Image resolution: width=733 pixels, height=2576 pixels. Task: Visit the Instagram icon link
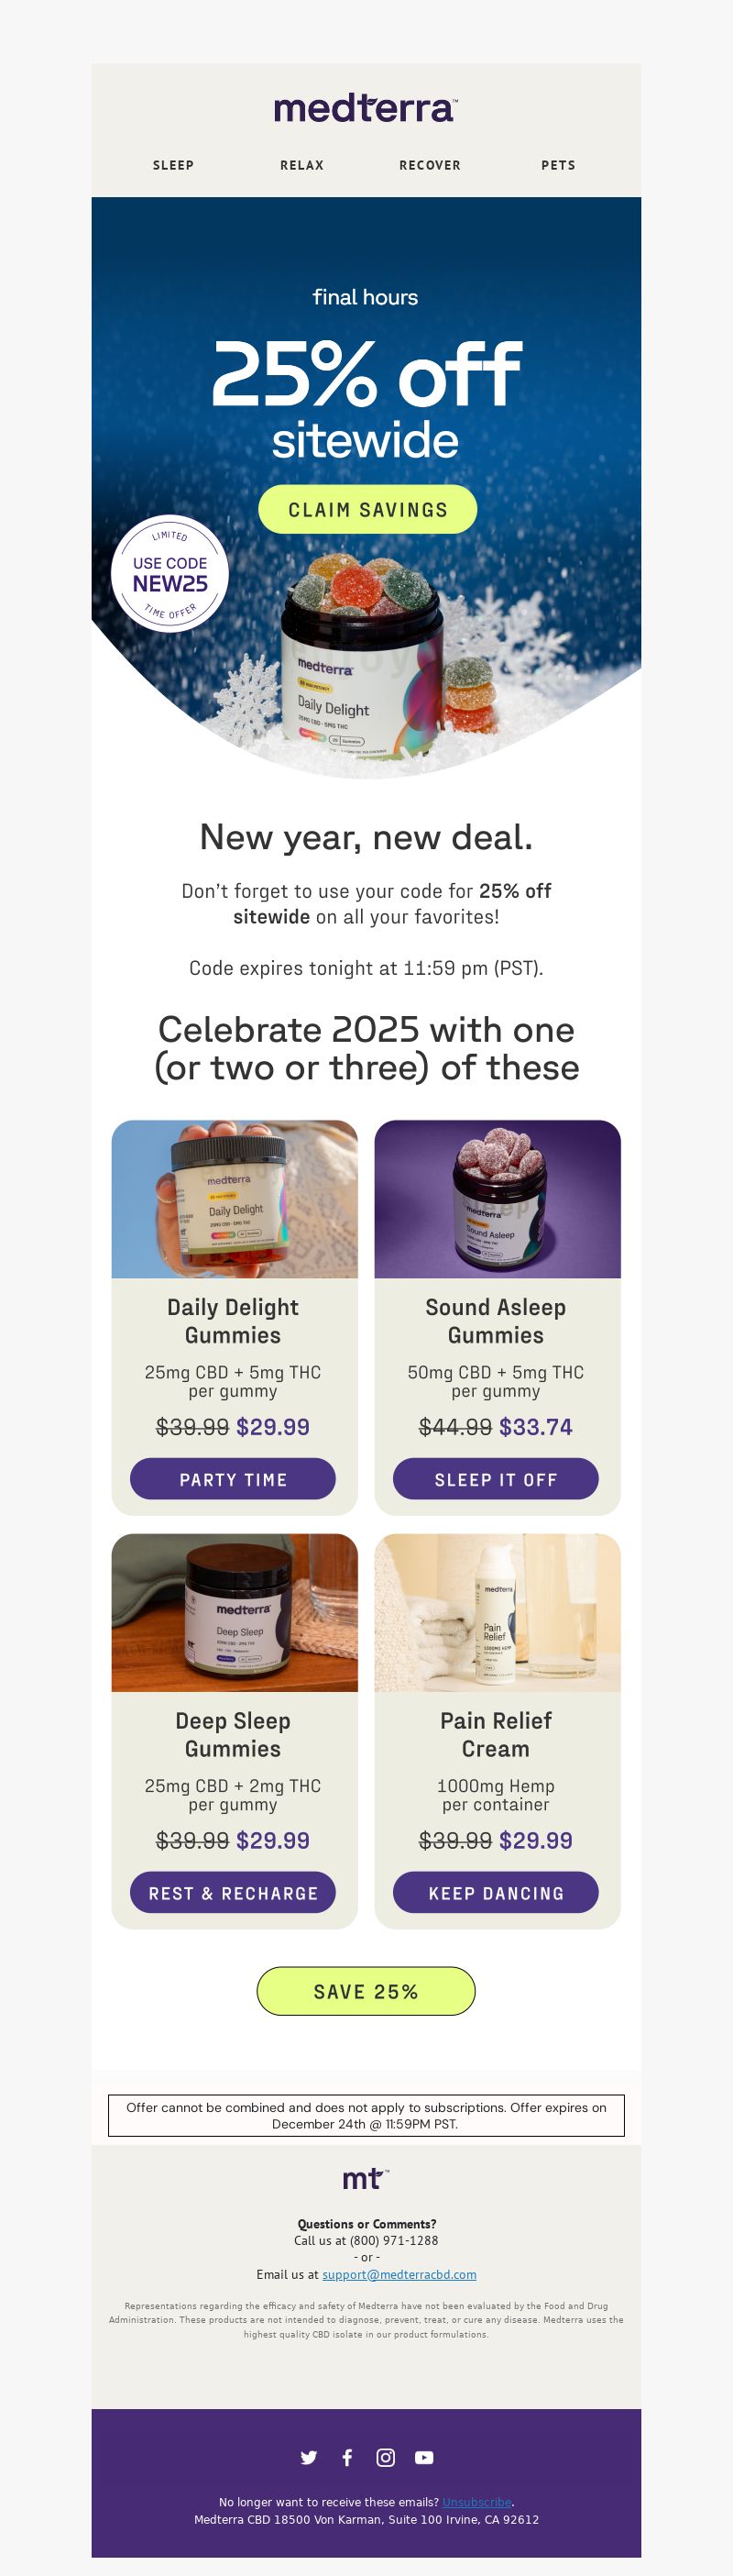pos(386,2457)
